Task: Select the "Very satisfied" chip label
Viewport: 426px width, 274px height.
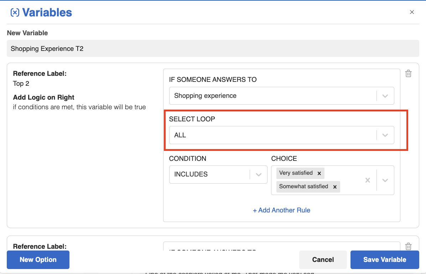Action: pyautogui.click(x=296, y=173)
